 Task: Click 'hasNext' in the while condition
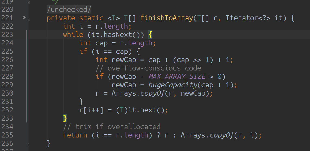[x=118, y=35]
